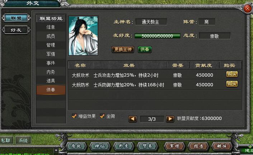Go to previous page with left arrow
Image resolution: width=253 pixels, height=155 pixels.
click(133, 119)
